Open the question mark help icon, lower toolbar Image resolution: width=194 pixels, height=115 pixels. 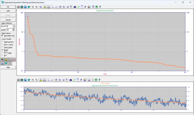[100, 80]
